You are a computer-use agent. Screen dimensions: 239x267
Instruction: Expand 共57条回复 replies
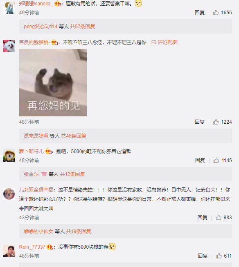82,27
